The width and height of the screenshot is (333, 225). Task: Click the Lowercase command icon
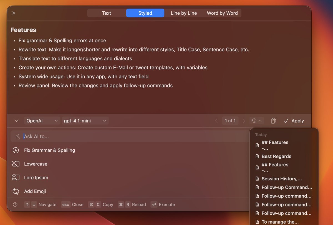(x=16, y=164)
